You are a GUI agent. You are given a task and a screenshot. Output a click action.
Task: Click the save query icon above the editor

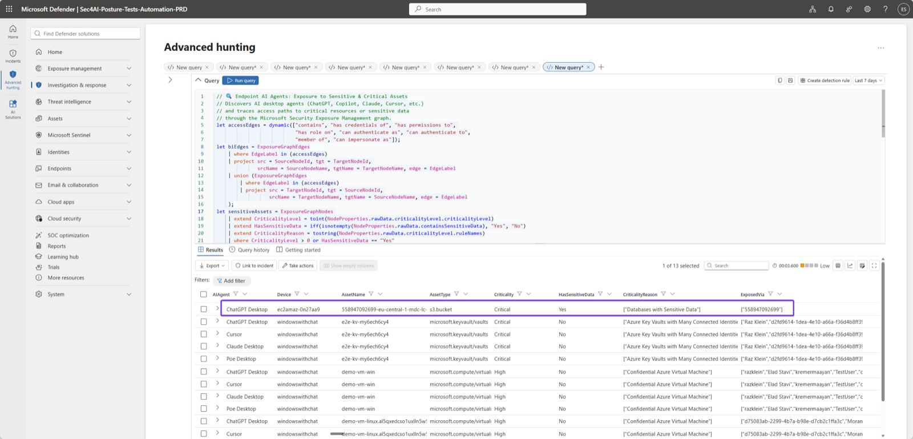coord(790,80)
